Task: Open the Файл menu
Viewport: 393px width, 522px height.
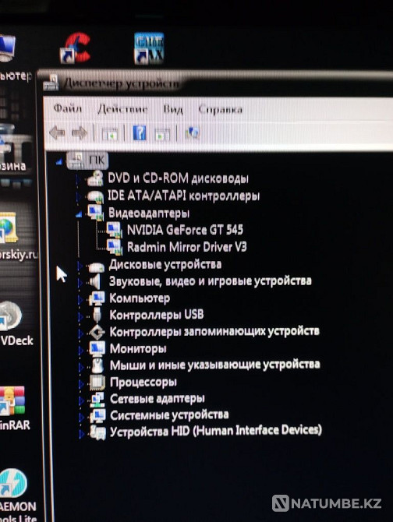Action: [x=68, y=108]
